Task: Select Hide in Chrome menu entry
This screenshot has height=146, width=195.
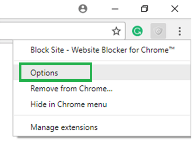Action: tap(68, 104)
